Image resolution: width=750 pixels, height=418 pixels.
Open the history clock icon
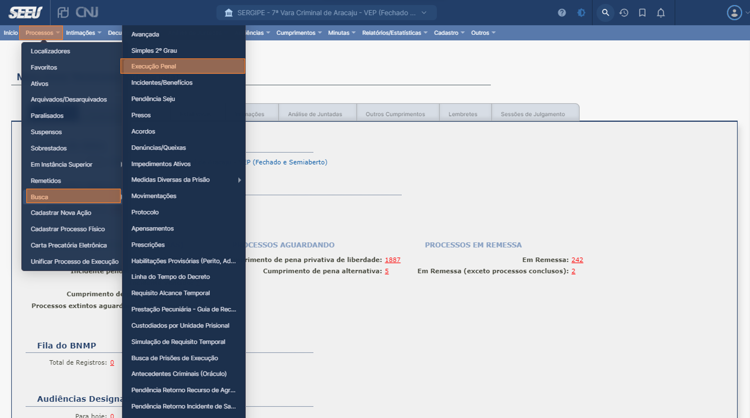624,13
